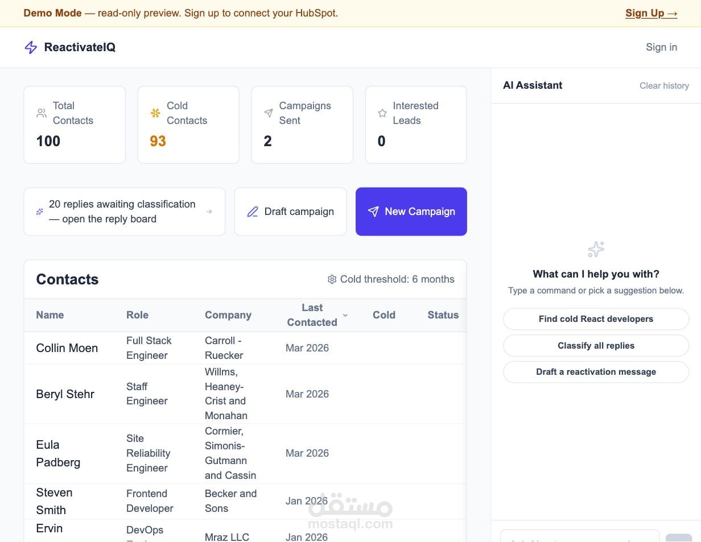Sort by the Role column header
The width and height of the screenshot is (701, 542).
137,315
